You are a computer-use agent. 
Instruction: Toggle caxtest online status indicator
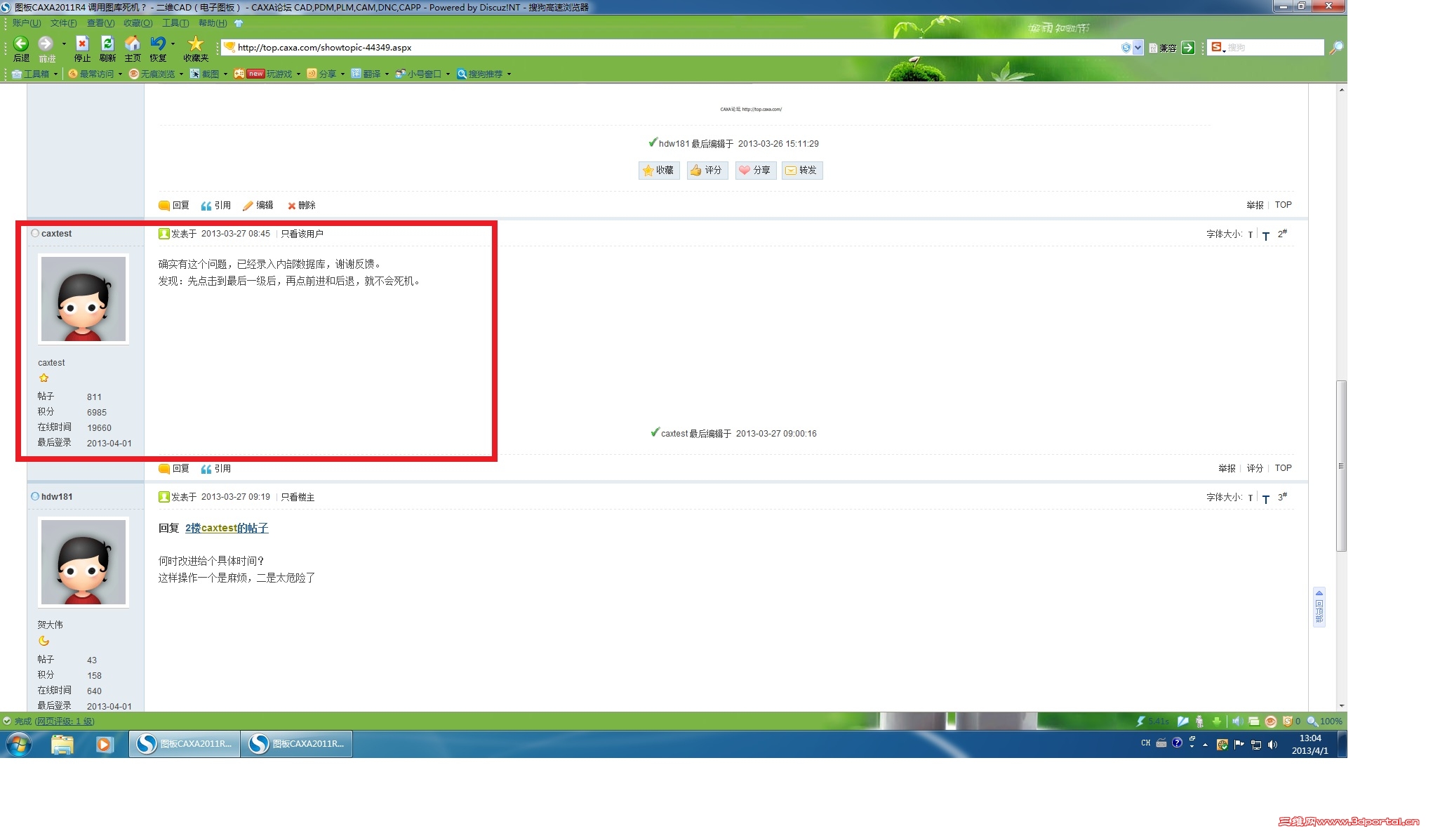[x=35, y=234]
